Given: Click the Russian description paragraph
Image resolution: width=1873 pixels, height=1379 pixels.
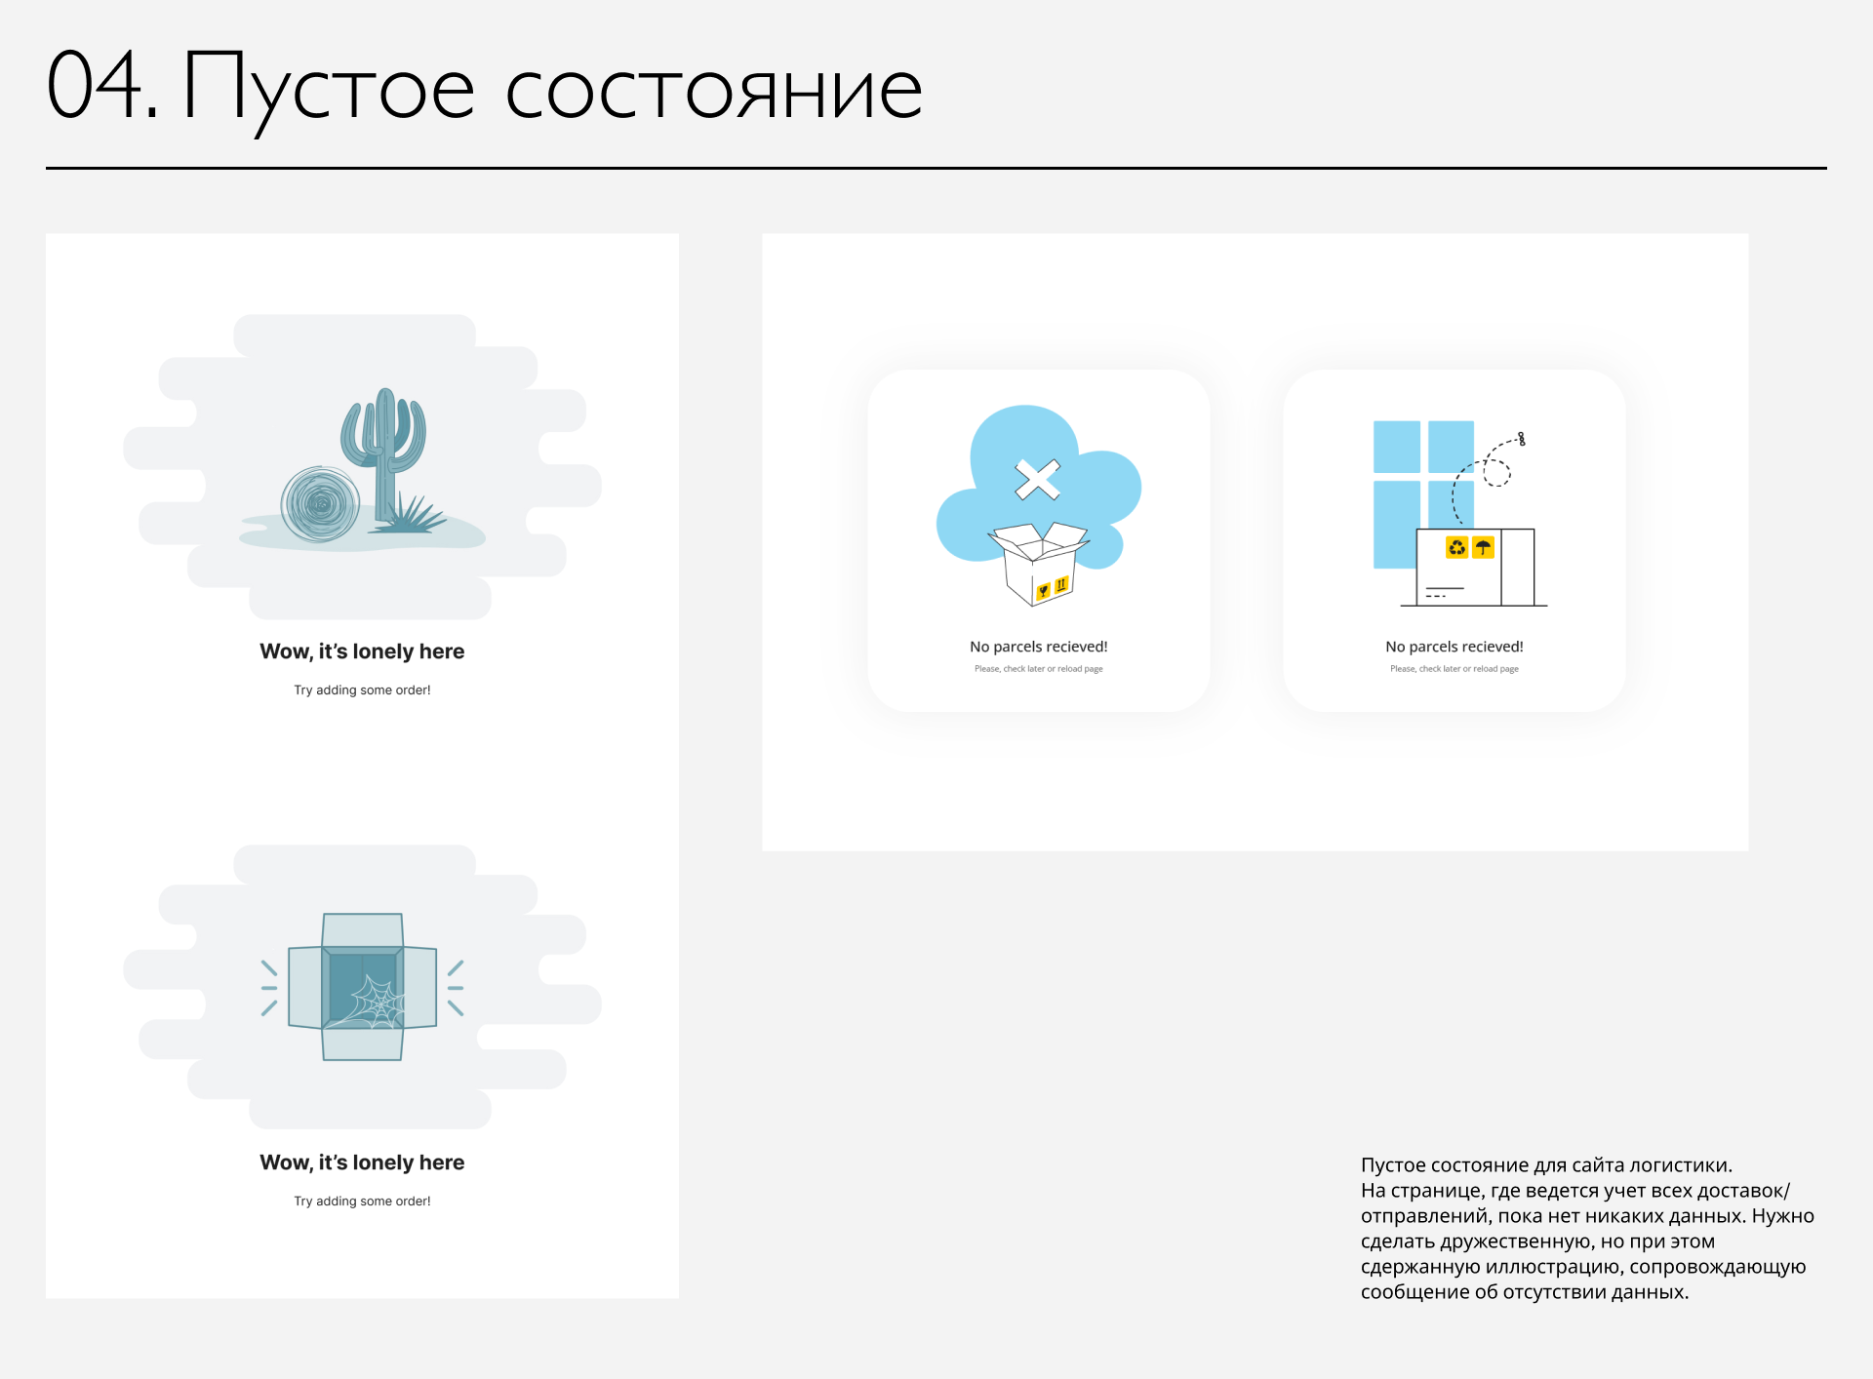Looking at the screenshot, I should [x=1586, y=1228].
